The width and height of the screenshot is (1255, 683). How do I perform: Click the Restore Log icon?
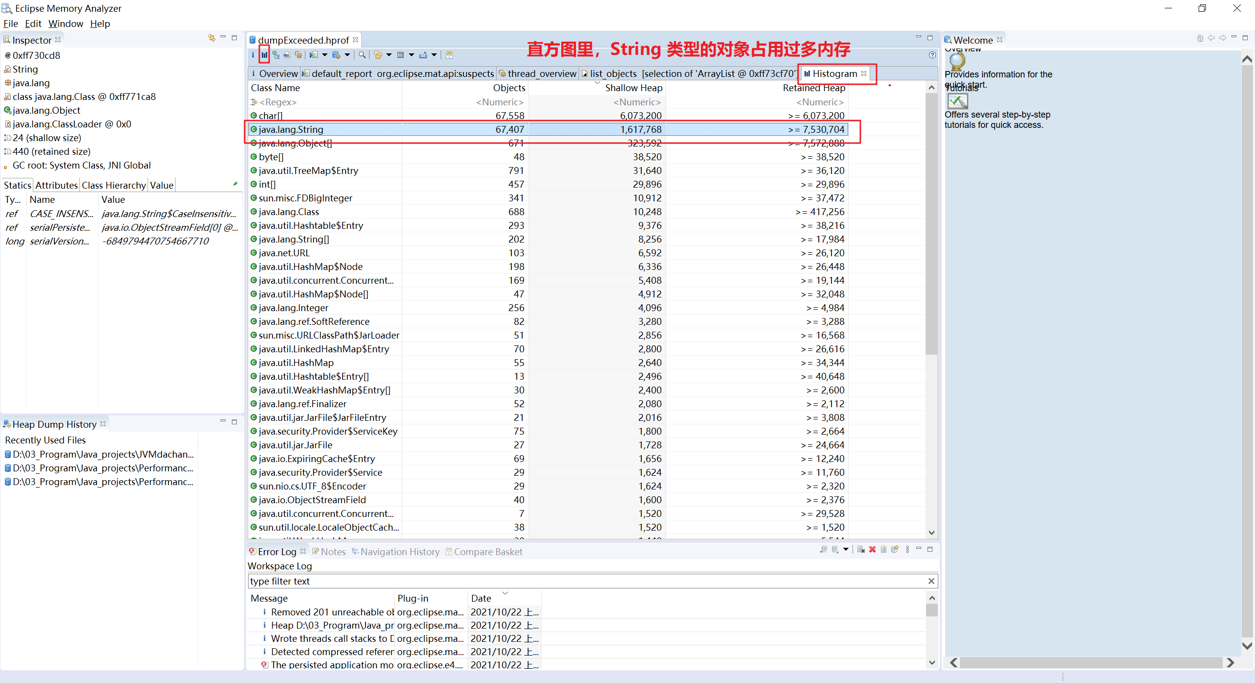(895, 549)
